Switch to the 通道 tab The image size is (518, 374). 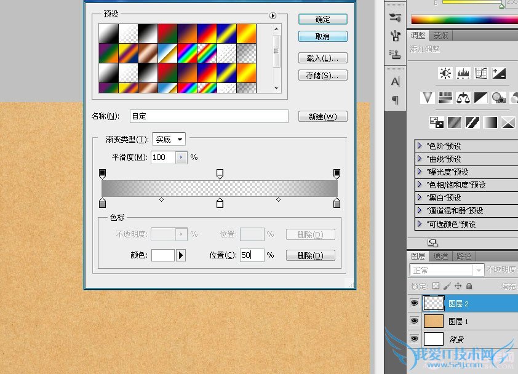point(440,257)
